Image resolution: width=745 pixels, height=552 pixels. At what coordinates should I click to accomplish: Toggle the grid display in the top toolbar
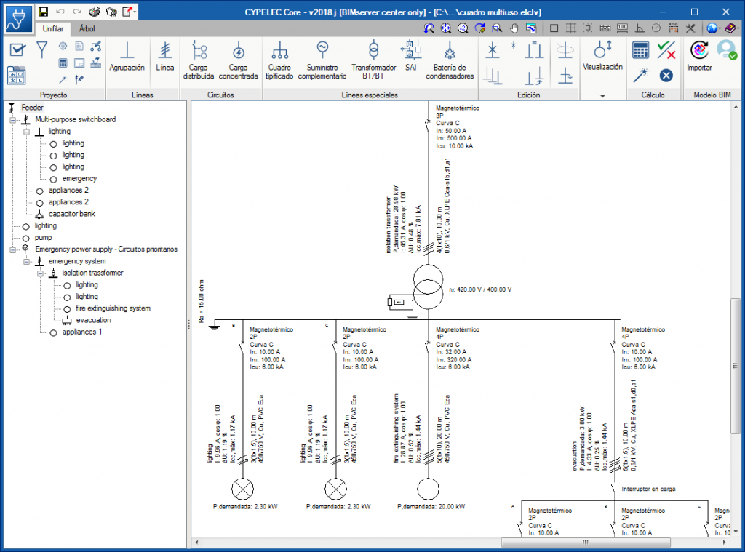[x=571, y=28]
